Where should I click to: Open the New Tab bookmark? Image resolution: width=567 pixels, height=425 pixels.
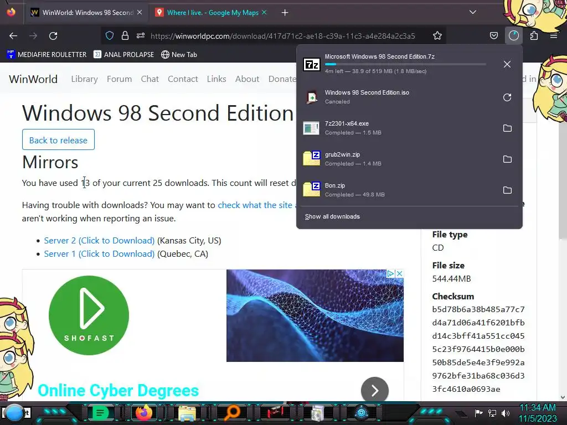(x=179, y=55)
